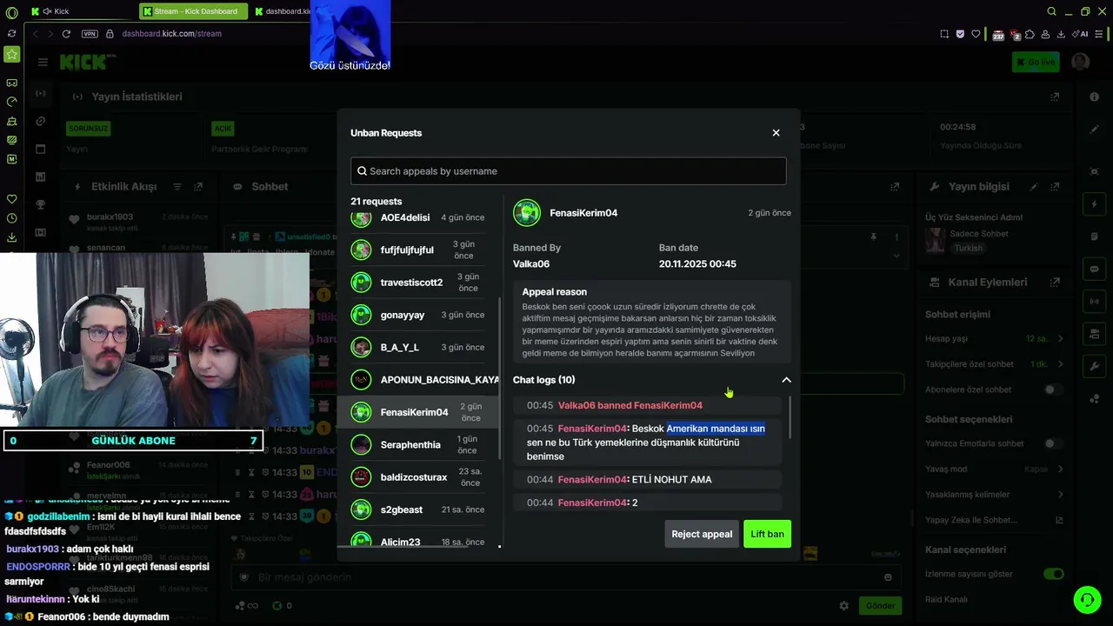
Task: Open browser extensions puzzle icon
Action: point(1030,34)
